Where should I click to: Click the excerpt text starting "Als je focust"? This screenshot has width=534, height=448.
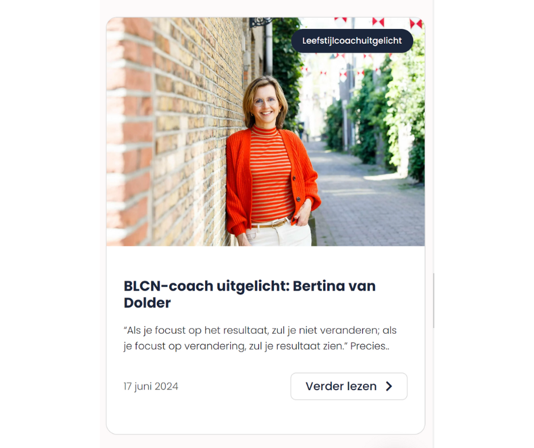tap(260, 338)
